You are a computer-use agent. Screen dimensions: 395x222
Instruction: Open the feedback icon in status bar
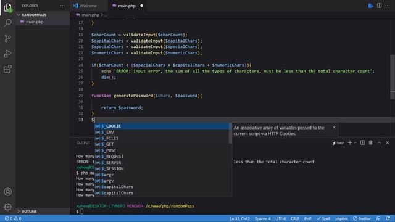(378, 218)
